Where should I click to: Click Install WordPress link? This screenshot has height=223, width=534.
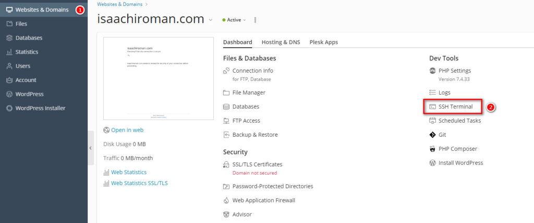coord(461,163)
